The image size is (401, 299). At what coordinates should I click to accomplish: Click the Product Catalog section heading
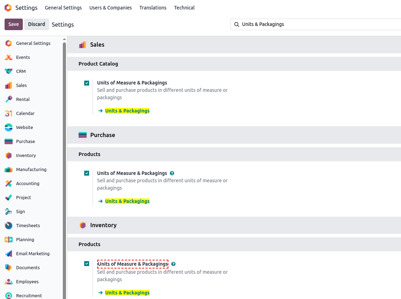[x=98, y=64]
